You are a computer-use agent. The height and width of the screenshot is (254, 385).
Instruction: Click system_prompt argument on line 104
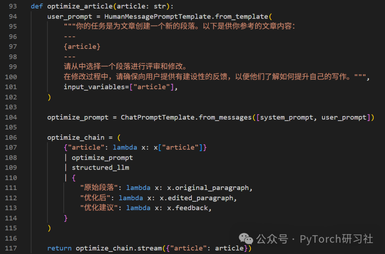287,117
